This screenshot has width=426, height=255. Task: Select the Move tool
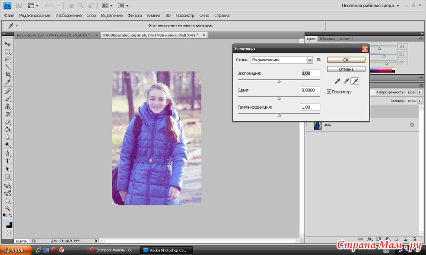(7, 44)
